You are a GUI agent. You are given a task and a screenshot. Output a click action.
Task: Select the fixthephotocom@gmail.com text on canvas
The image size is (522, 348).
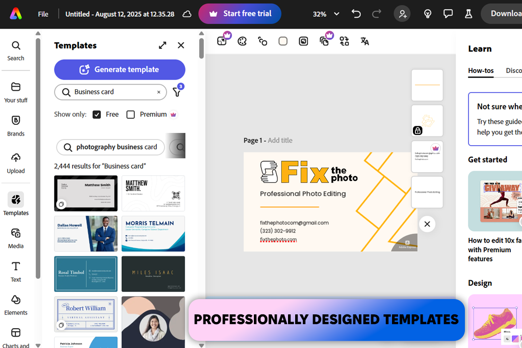(294, 223)
